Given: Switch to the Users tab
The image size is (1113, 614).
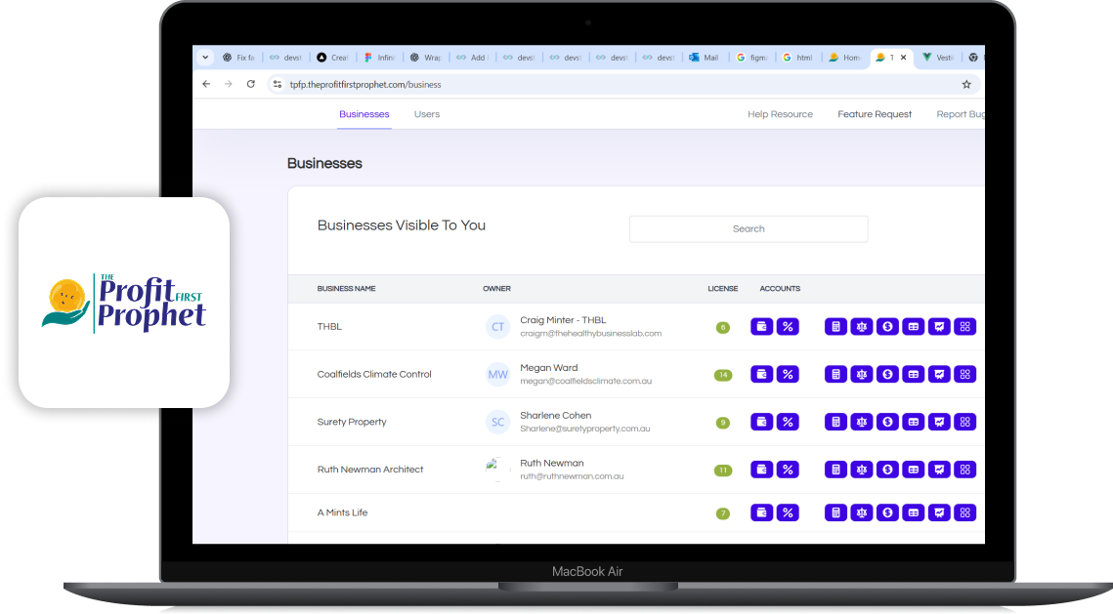Looking at the screenshot, I should pos(427,113).
